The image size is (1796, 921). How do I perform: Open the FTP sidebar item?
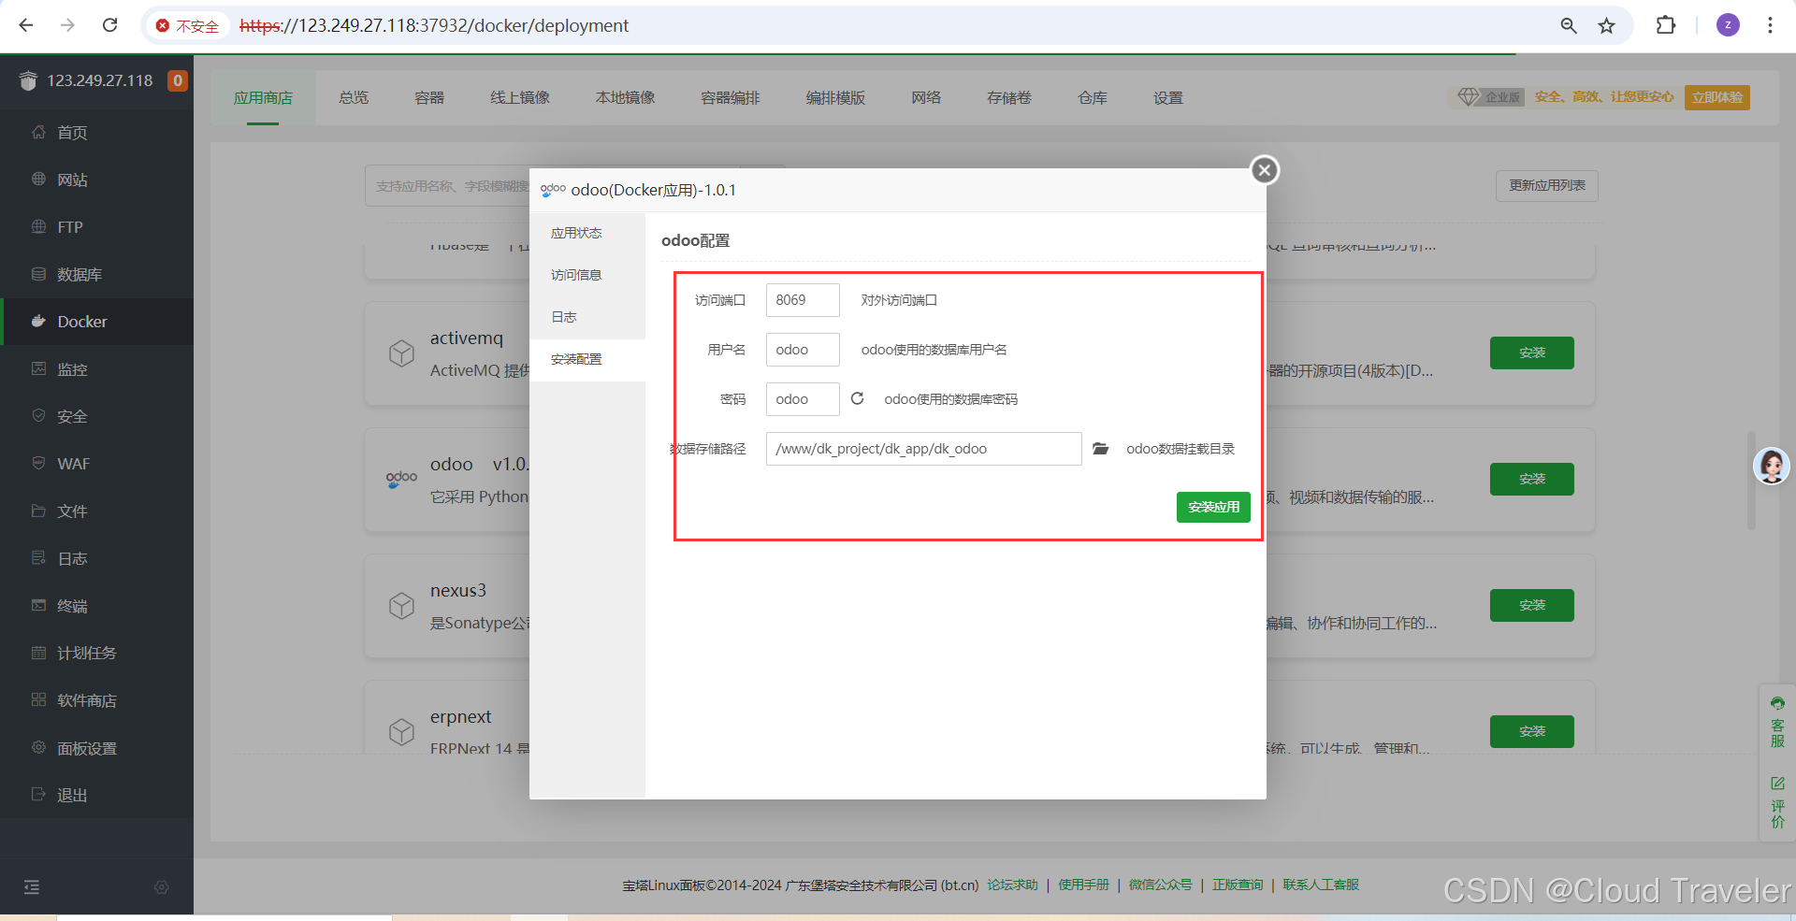[96, 227]
